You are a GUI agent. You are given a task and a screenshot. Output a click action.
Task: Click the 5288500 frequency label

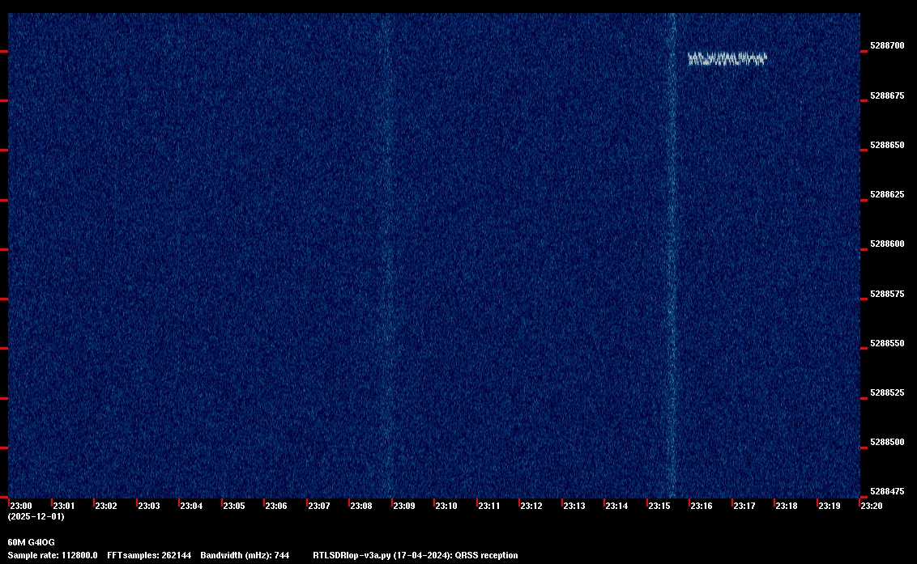[887, 443]
